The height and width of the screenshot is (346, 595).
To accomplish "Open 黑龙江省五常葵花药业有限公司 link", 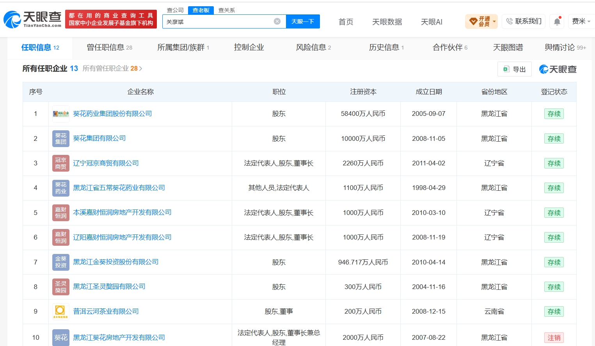I will (119, 188).
